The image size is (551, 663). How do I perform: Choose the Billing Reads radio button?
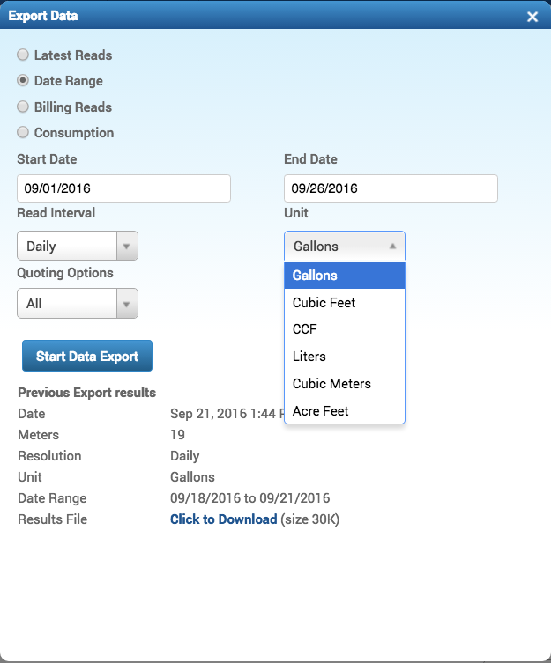click(x=23, y=107)
